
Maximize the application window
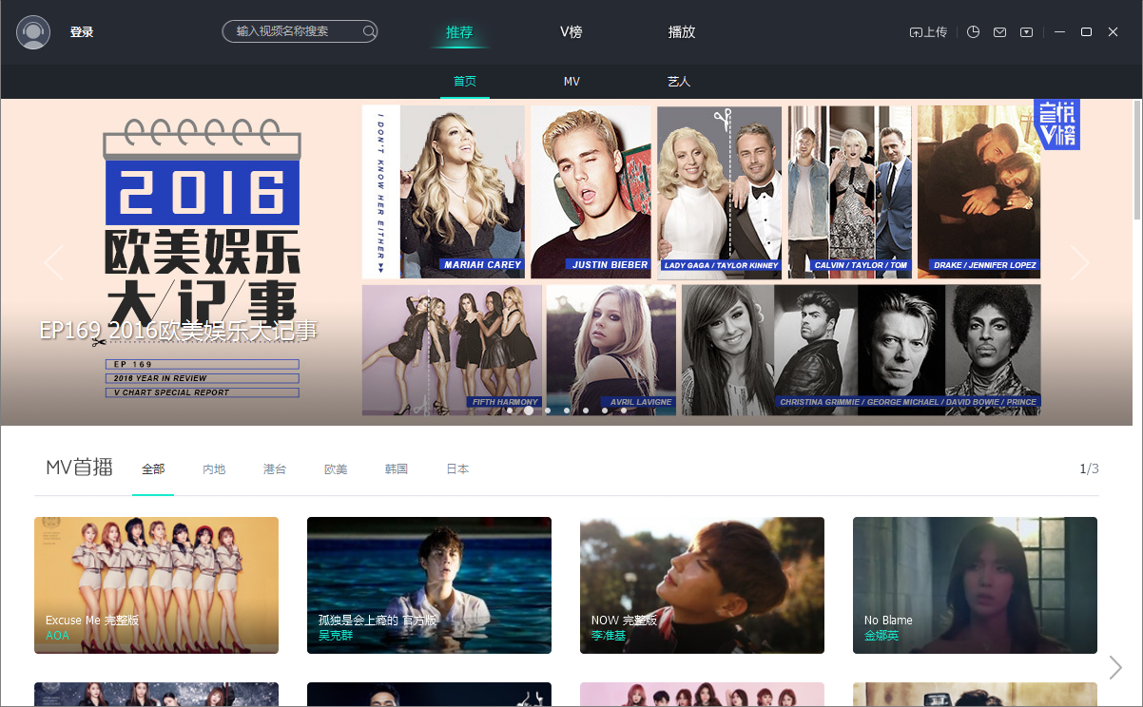click(1086, 32)
